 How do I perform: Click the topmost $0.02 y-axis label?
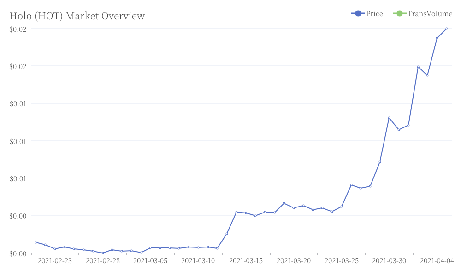click(x=18, y=29)
